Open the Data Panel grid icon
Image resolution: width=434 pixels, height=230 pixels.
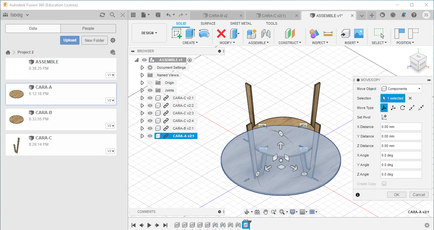(133, 15)
